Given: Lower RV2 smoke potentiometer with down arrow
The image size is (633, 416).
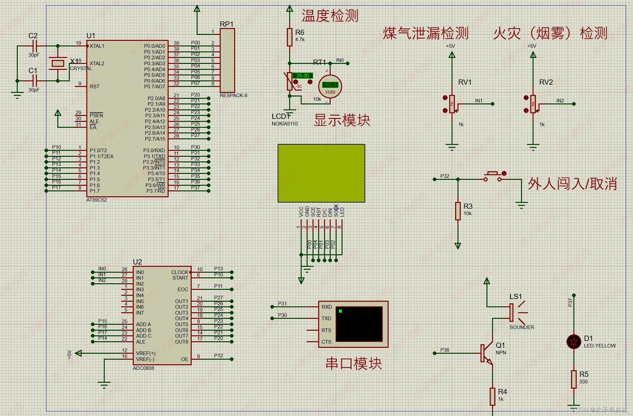Looking at the screenshot, I should click(x=526, y=110).
